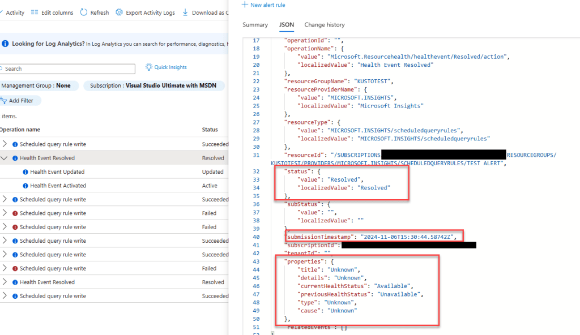Click the Quick Insights lightbulb icon
The width and height of the screenshot is (580, 335).
[x=149, y=67]
